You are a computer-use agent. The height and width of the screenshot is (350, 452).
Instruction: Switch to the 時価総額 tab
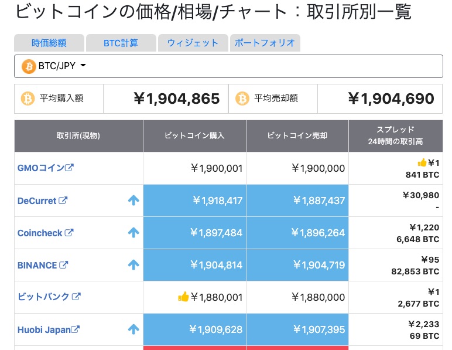(49, 43)
